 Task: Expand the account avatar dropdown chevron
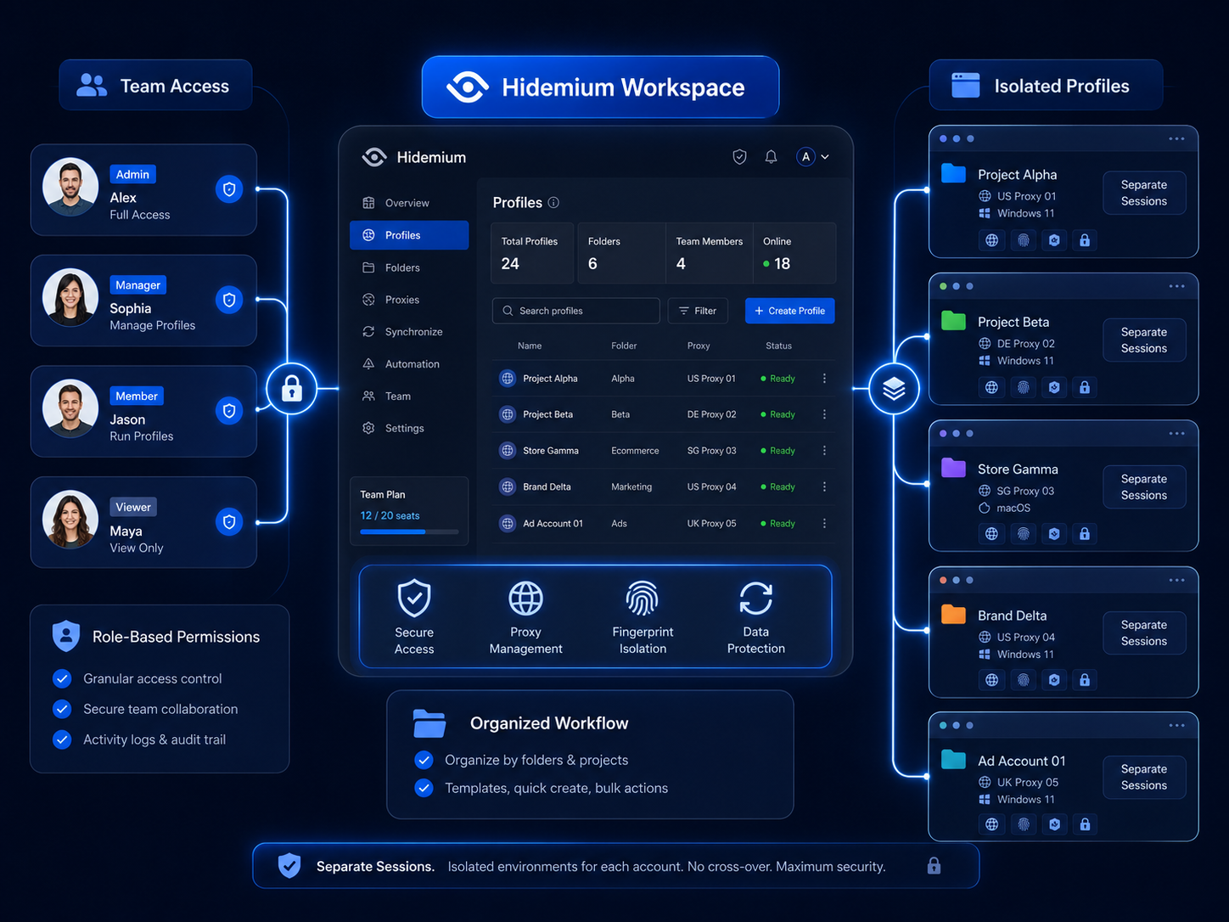825,157
